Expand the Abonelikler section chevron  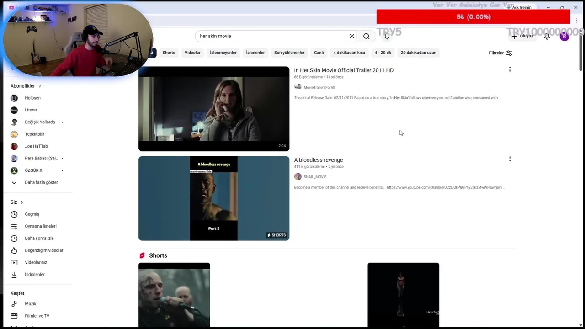[x=40, y=86]
